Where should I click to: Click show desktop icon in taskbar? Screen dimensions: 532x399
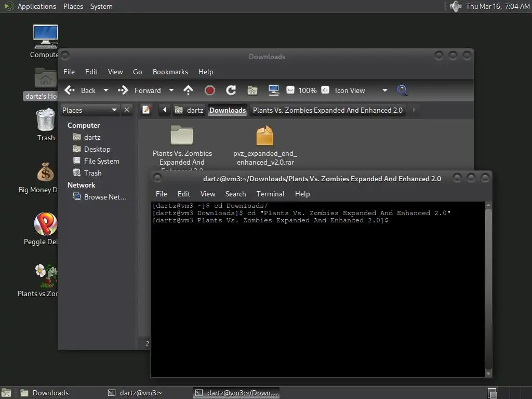click(6, 393)
